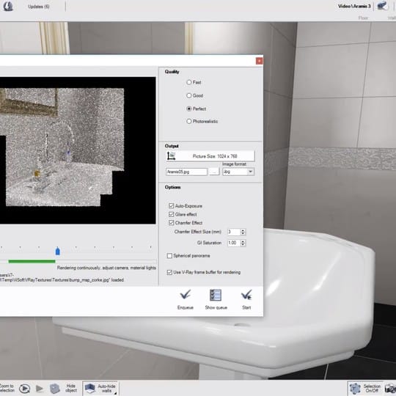Click Zoom to selection
The height and width of the screenshot is (396, 396).
7,388
